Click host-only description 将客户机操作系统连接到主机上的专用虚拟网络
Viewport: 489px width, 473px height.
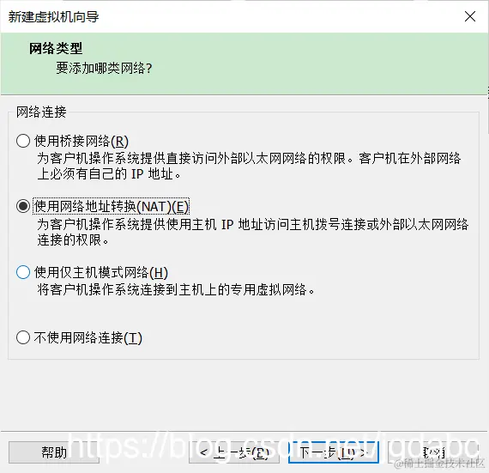point(176,290)
